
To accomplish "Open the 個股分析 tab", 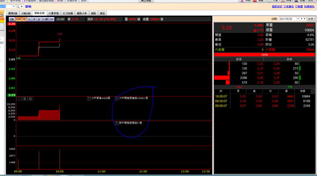I will tap(82, 13).
